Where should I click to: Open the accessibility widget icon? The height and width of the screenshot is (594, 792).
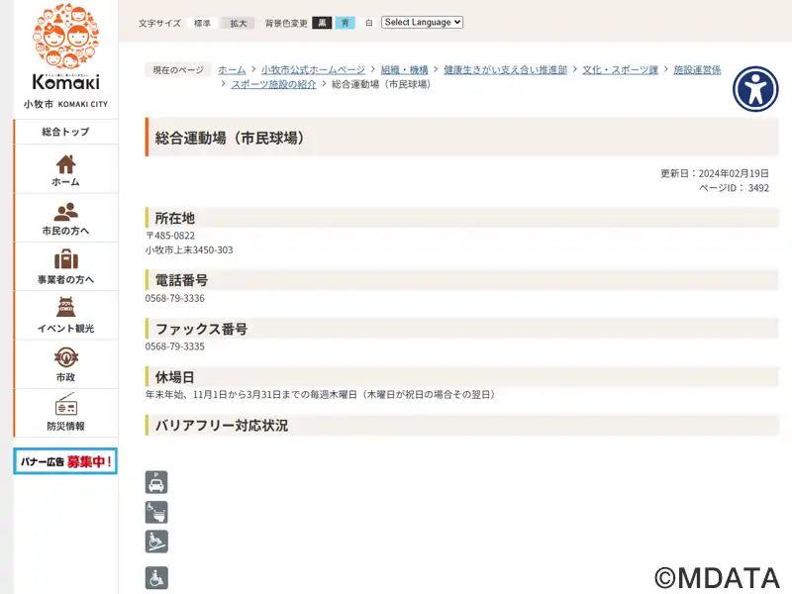755,89
